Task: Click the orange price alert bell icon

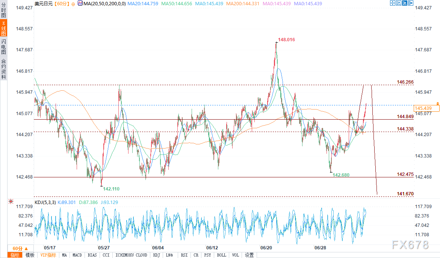Action: point(437,103)
